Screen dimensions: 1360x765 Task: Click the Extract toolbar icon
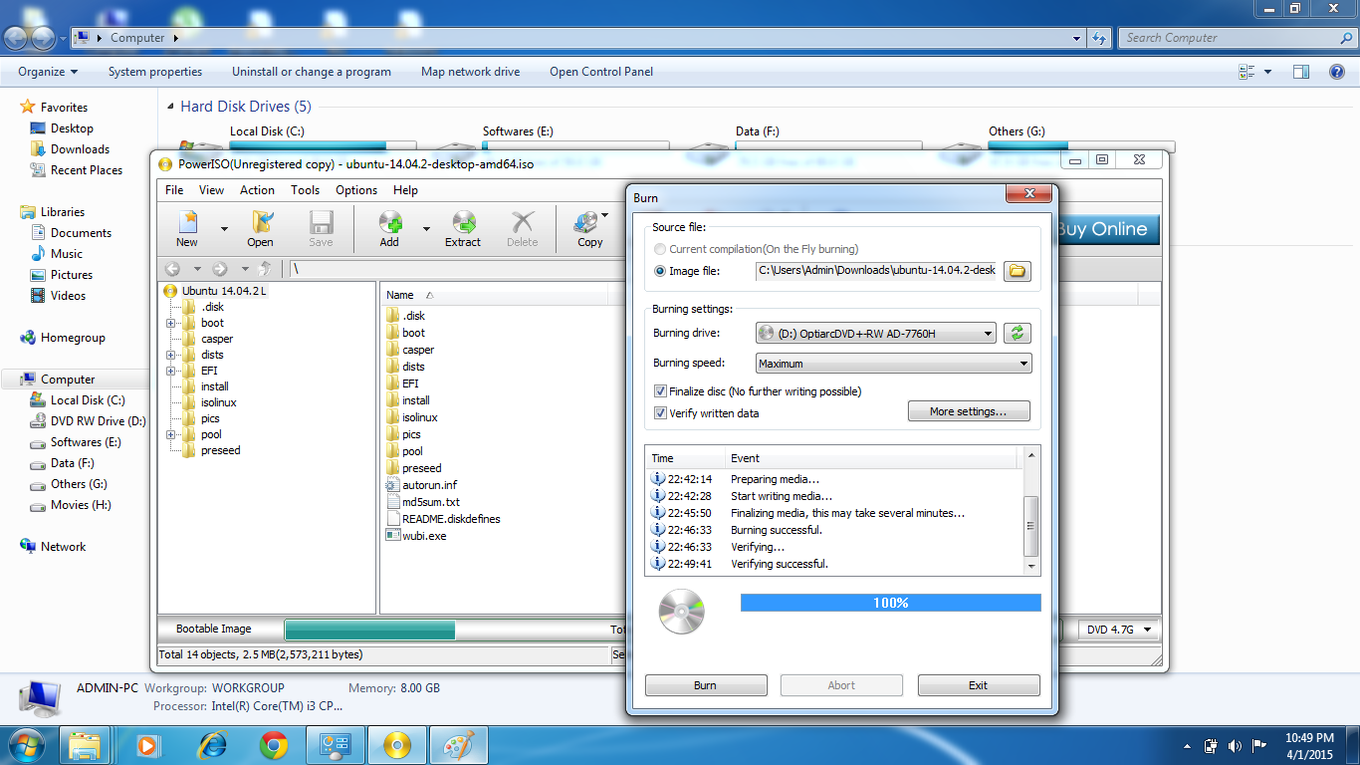(x=463, y=228)
